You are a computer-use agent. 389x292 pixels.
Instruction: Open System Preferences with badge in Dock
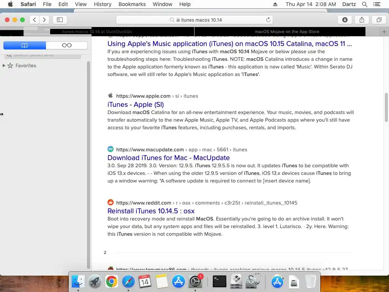196,282
